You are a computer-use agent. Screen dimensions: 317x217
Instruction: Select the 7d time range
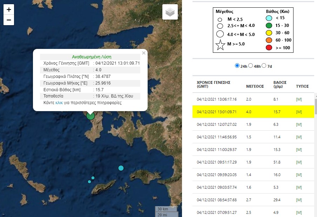point(264,66)
